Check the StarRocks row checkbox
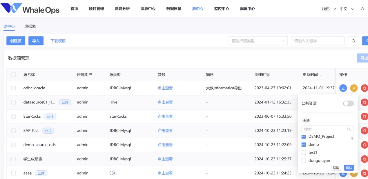Screen dimensions: 368x179 coord(13,116)
